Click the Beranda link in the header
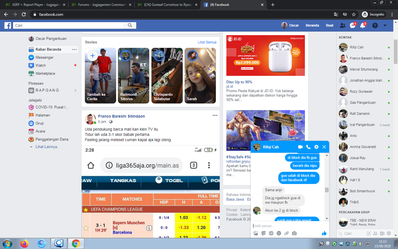 (312, 26)
